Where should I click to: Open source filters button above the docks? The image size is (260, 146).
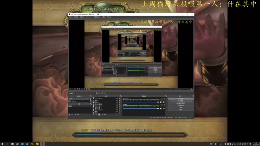pyautogui.click(x=104, y=93)
